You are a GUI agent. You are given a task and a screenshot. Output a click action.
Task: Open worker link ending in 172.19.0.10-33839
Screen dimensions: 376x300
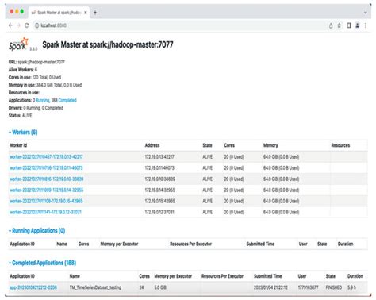coord(47,179)
